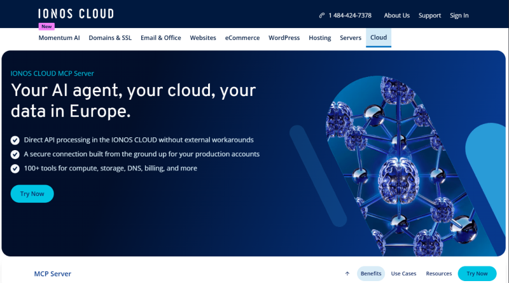
Task: Jump to the Use Cases section
Action: (x=403, y=273)
